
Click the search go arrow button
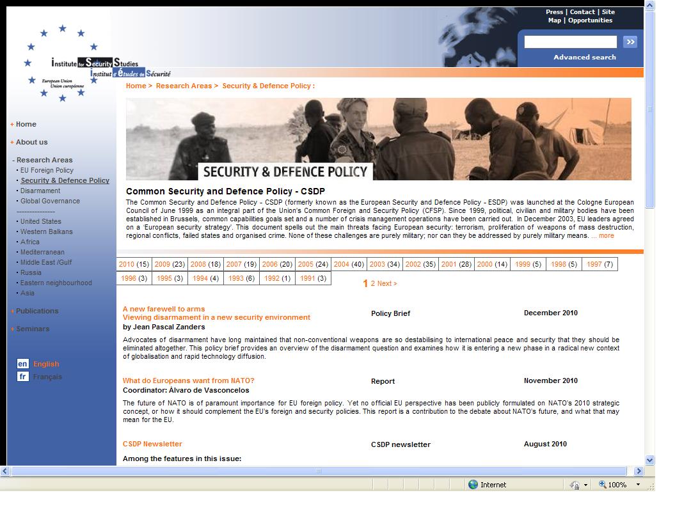pos(630,42)
